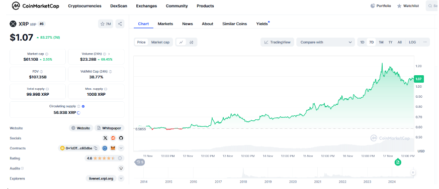Click the search field in header
The image size is (439, 189).
(432, 6)
